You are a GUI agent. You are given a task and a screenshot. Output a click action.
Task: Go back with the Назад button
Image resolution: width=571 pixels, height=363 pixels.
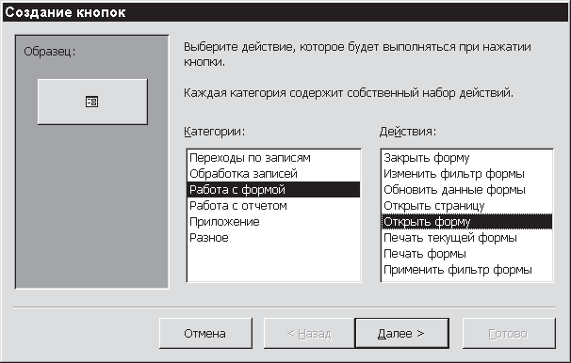click(309, 333)
